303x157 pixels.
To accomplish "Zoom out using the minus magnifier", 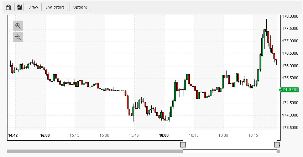I will tap(18, 37).
